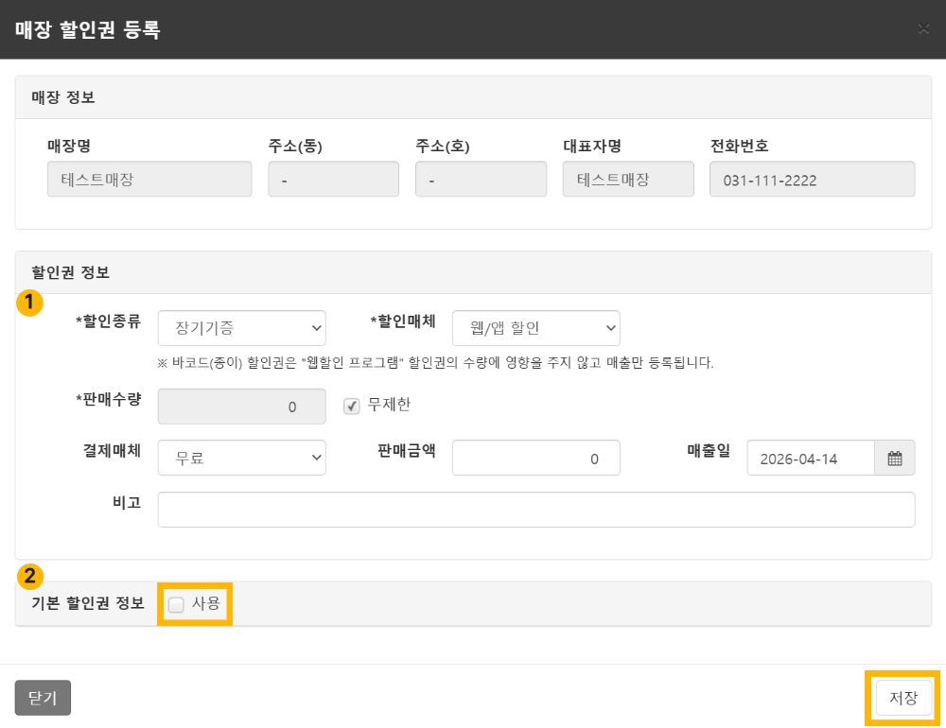Click the yellow number 1 marker
The image size is (946, 728).
click(29, 303)
